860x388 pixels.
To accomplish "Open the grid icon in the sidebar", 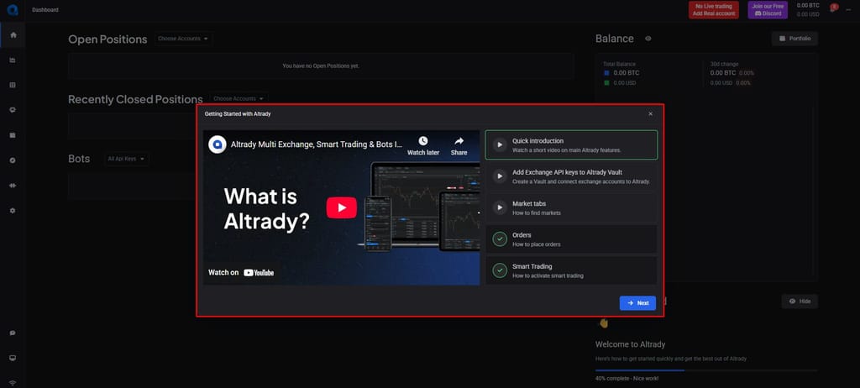I will pos(13,85).
